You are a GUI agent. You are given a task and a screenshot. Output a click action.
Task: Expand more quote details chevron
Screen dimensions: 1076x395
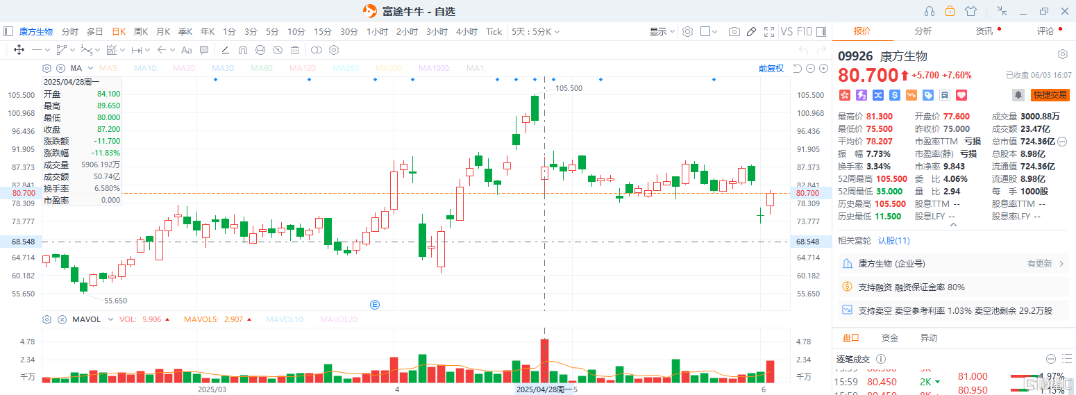[x=952, y=224]
